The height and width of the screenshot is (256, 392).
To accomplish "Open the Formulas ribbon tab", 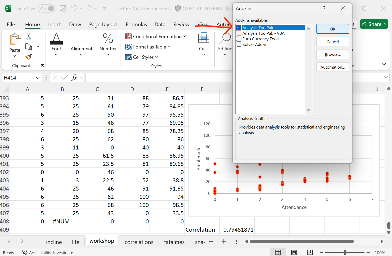I will [136, 24].
